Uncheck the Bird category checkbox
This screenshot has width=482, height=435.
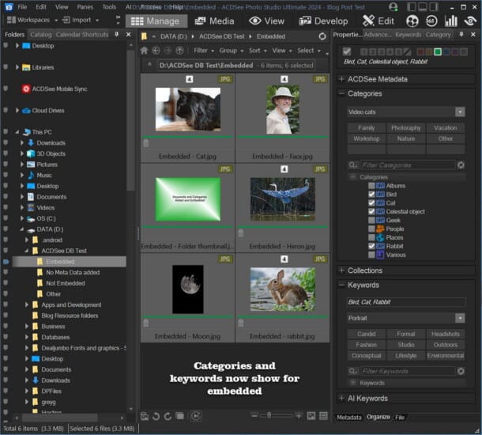click(x=371, y=195)
